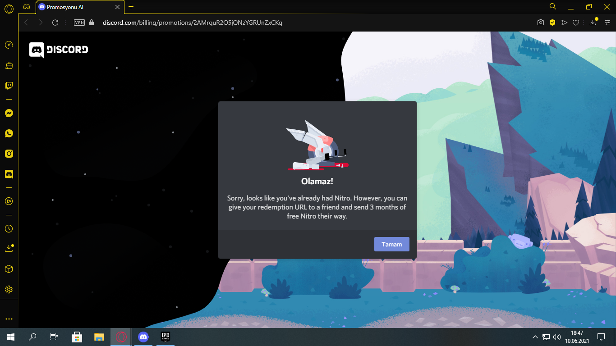This screenshot has height=346, width=616.
Task: Open History clock in sidebar
Action: [x=9, y=228]
